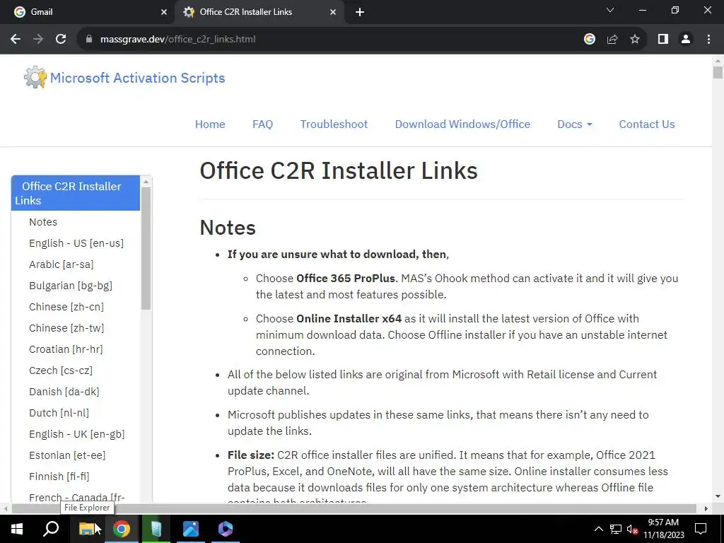Click the page scroll-down arrow
Screen dimensions: 724x543
pos(718,496)
